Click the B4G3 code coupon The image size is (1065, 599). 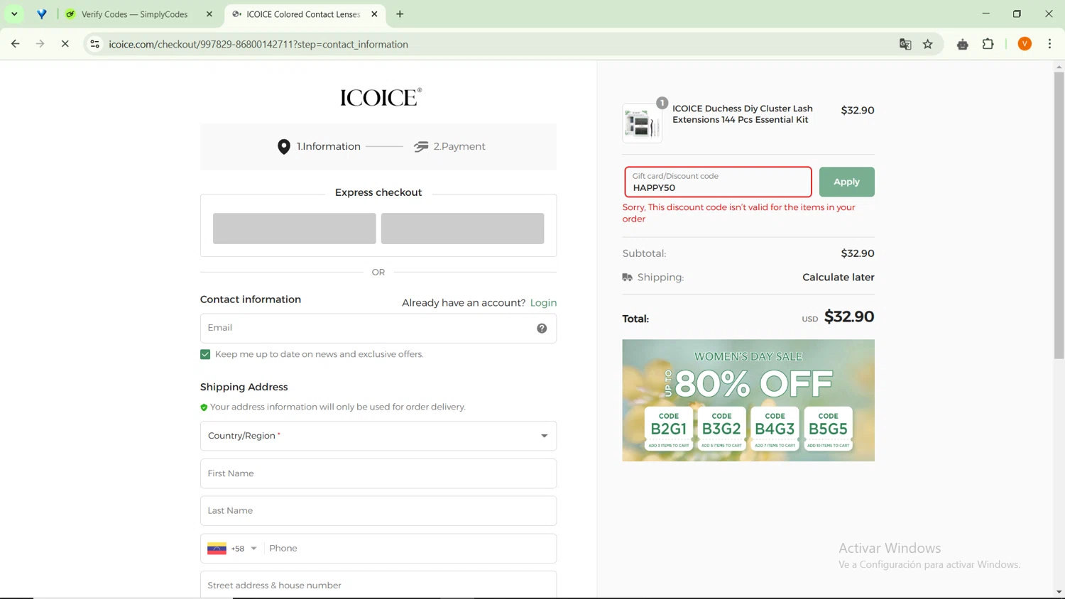pos(775,429)
